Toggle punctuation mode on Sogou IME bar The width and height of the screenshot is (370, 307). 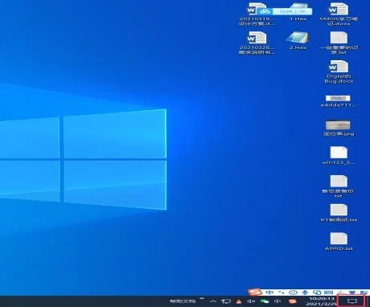coord(282,293)
